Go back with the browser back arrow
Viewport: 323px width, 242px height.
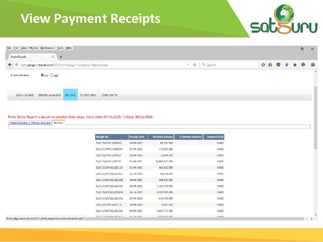coord(10,65)
